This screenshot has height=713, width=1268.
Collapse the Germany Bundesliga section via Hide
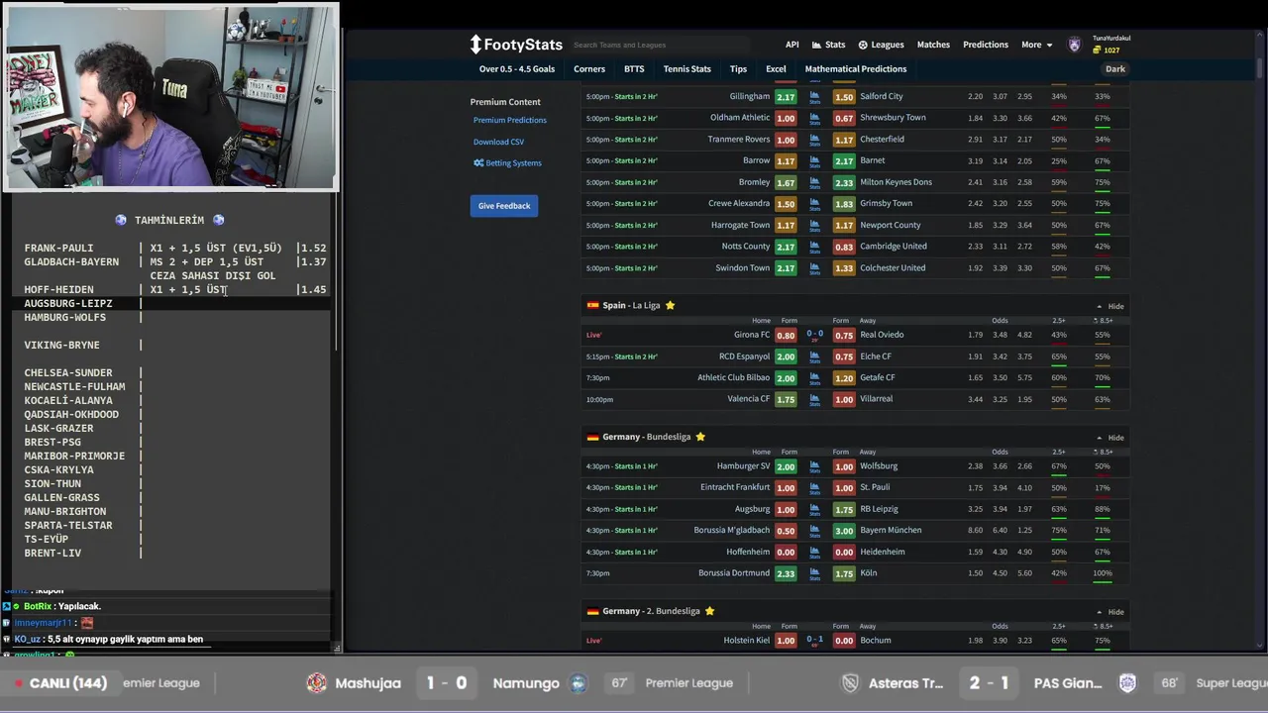(x=1110, y=438)
